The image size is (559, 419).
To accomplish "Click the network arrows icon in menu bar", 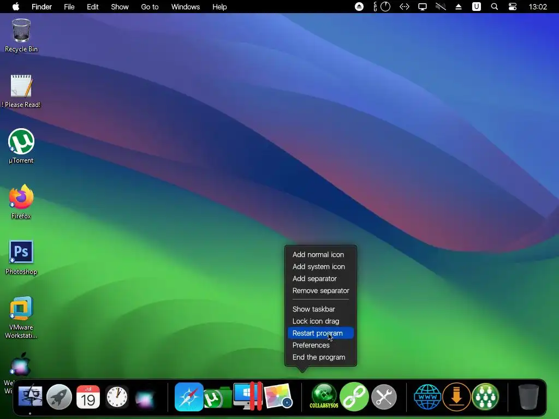I will pyautogui.click(x=405, y=7).
